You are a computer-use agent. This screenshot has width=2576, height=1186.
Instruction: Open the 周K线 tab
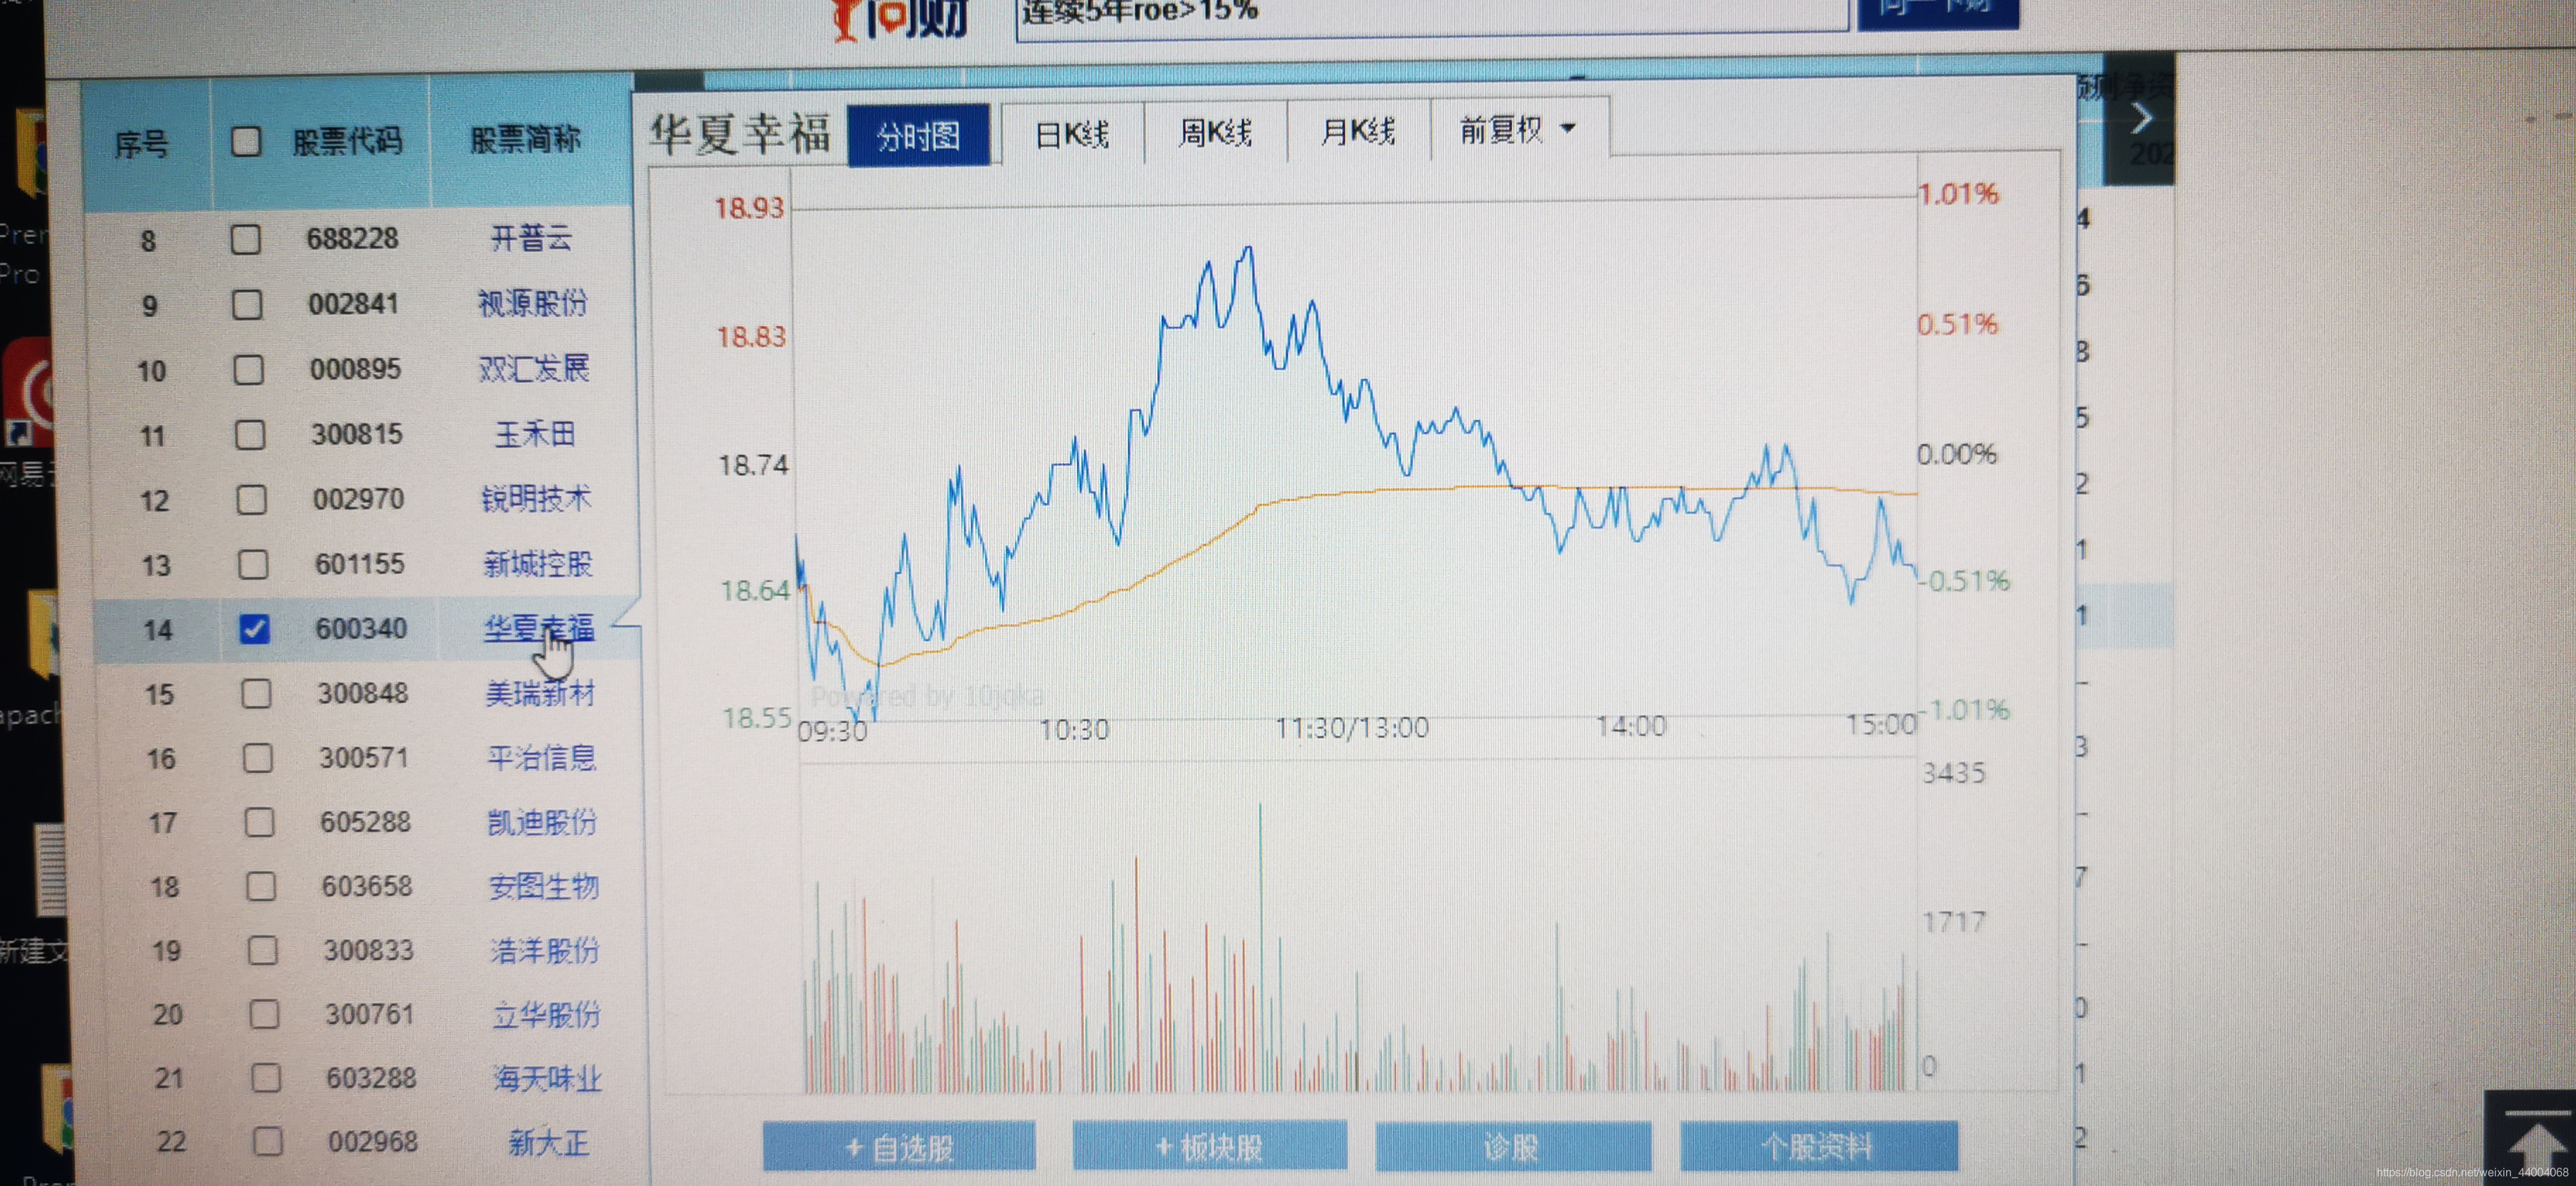pos(1215,132)
